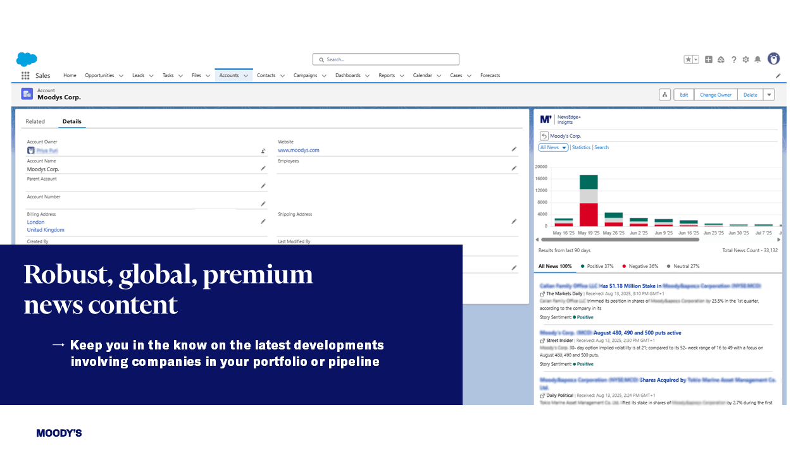The image size is (810, 455).
Task: Open the App Launcher grid icon
Action: tap(25, 75)
